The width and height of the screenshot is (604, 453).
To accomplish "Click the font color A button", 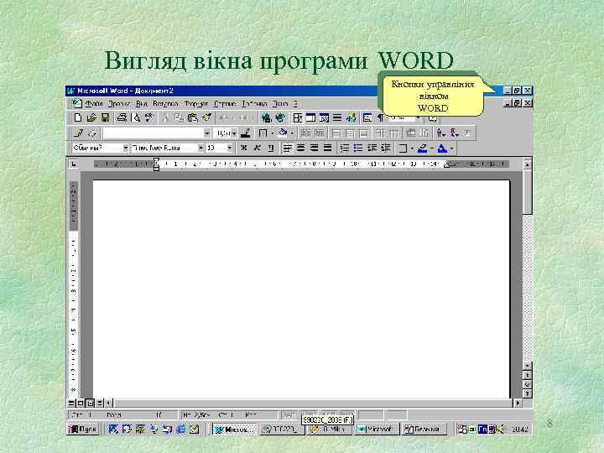I will pyautogui.click(x=443, y=148).
